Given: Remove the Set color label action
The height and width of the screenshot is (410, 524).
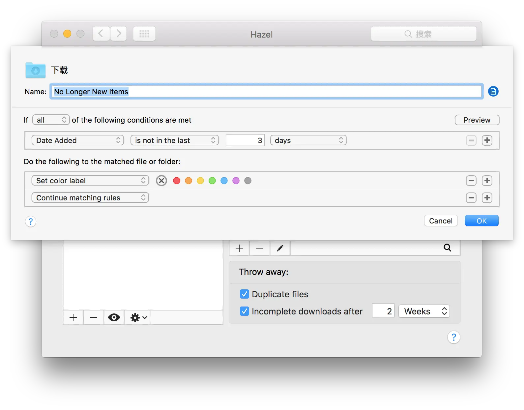Looking at the screenshot, I should [x=471, y=181].
